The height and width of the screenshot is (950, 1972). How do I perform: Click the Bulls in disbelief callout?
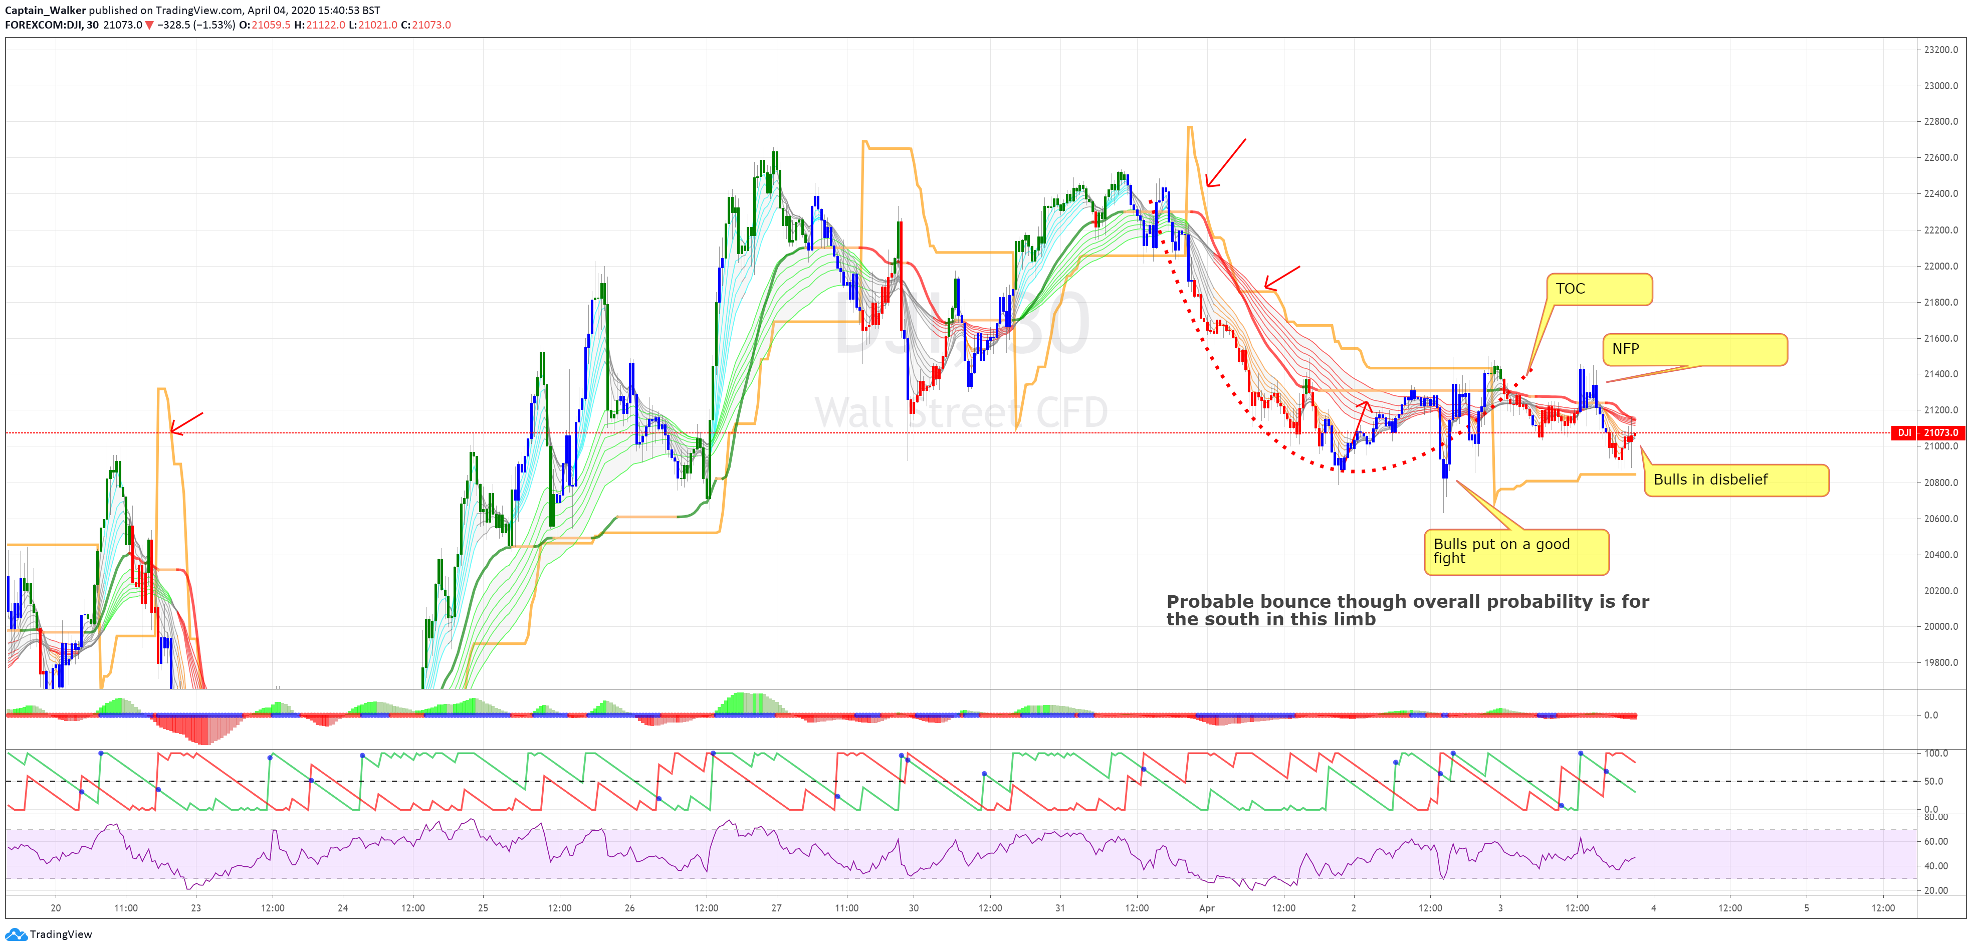(x=1736, y=480)
